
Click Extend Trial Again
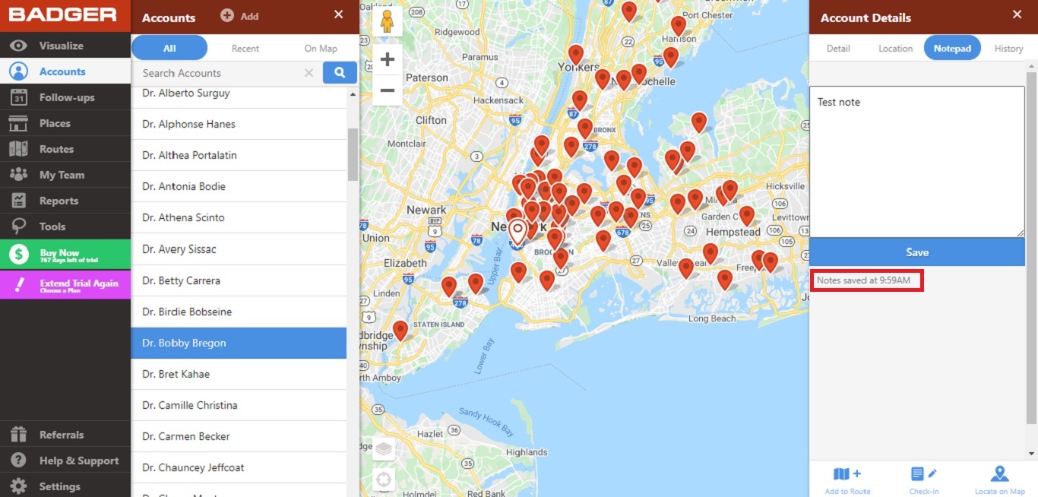coord(65,283)
